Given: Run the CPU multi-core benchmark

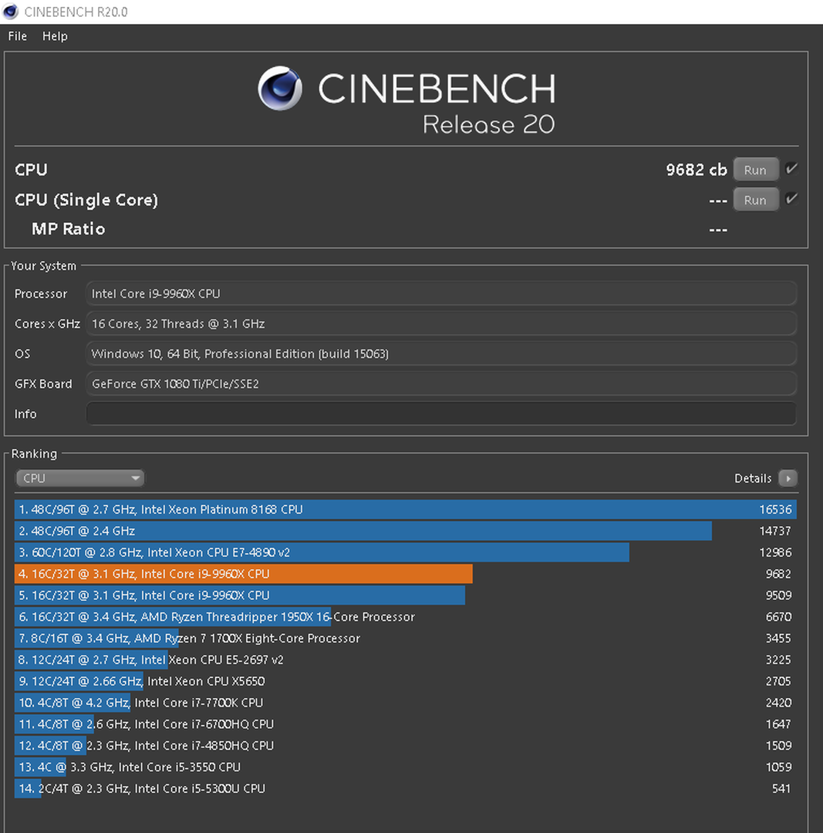Looking at the screenshot, I should click(x=756, y=170).
